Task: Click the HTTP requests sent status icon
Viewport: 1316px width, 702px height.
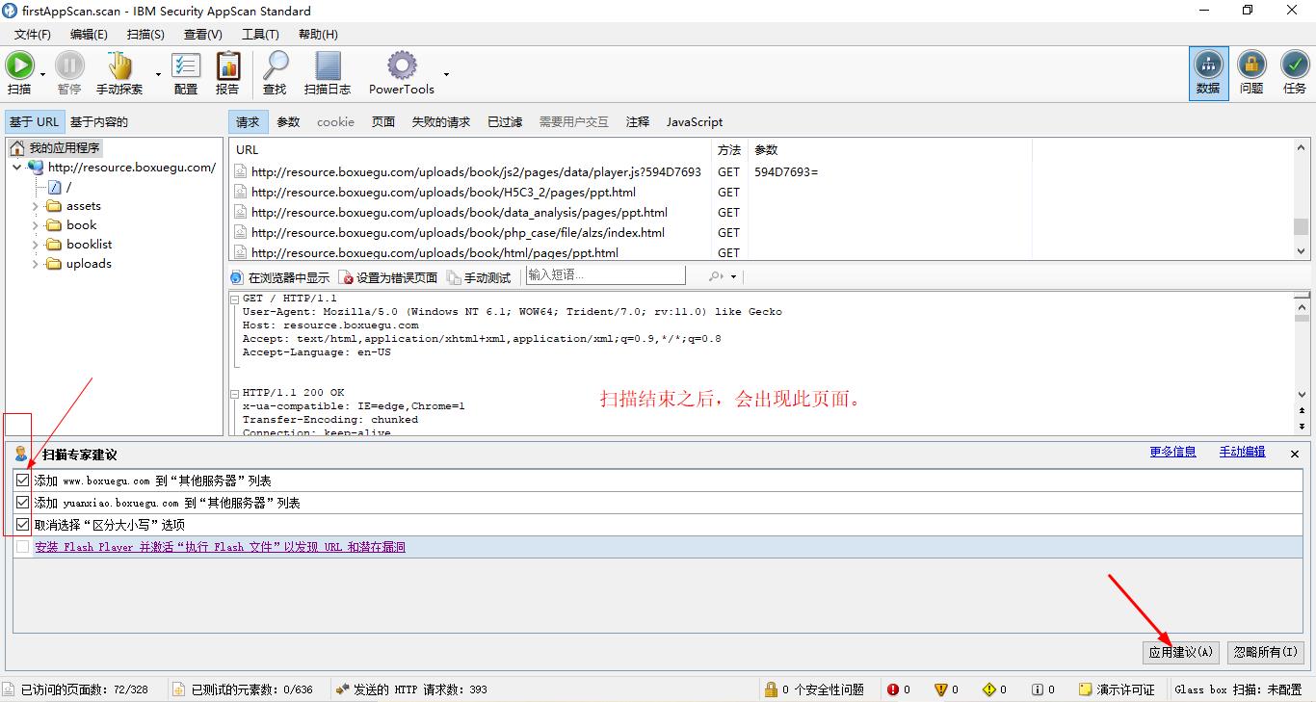Action: pos(342,689)
